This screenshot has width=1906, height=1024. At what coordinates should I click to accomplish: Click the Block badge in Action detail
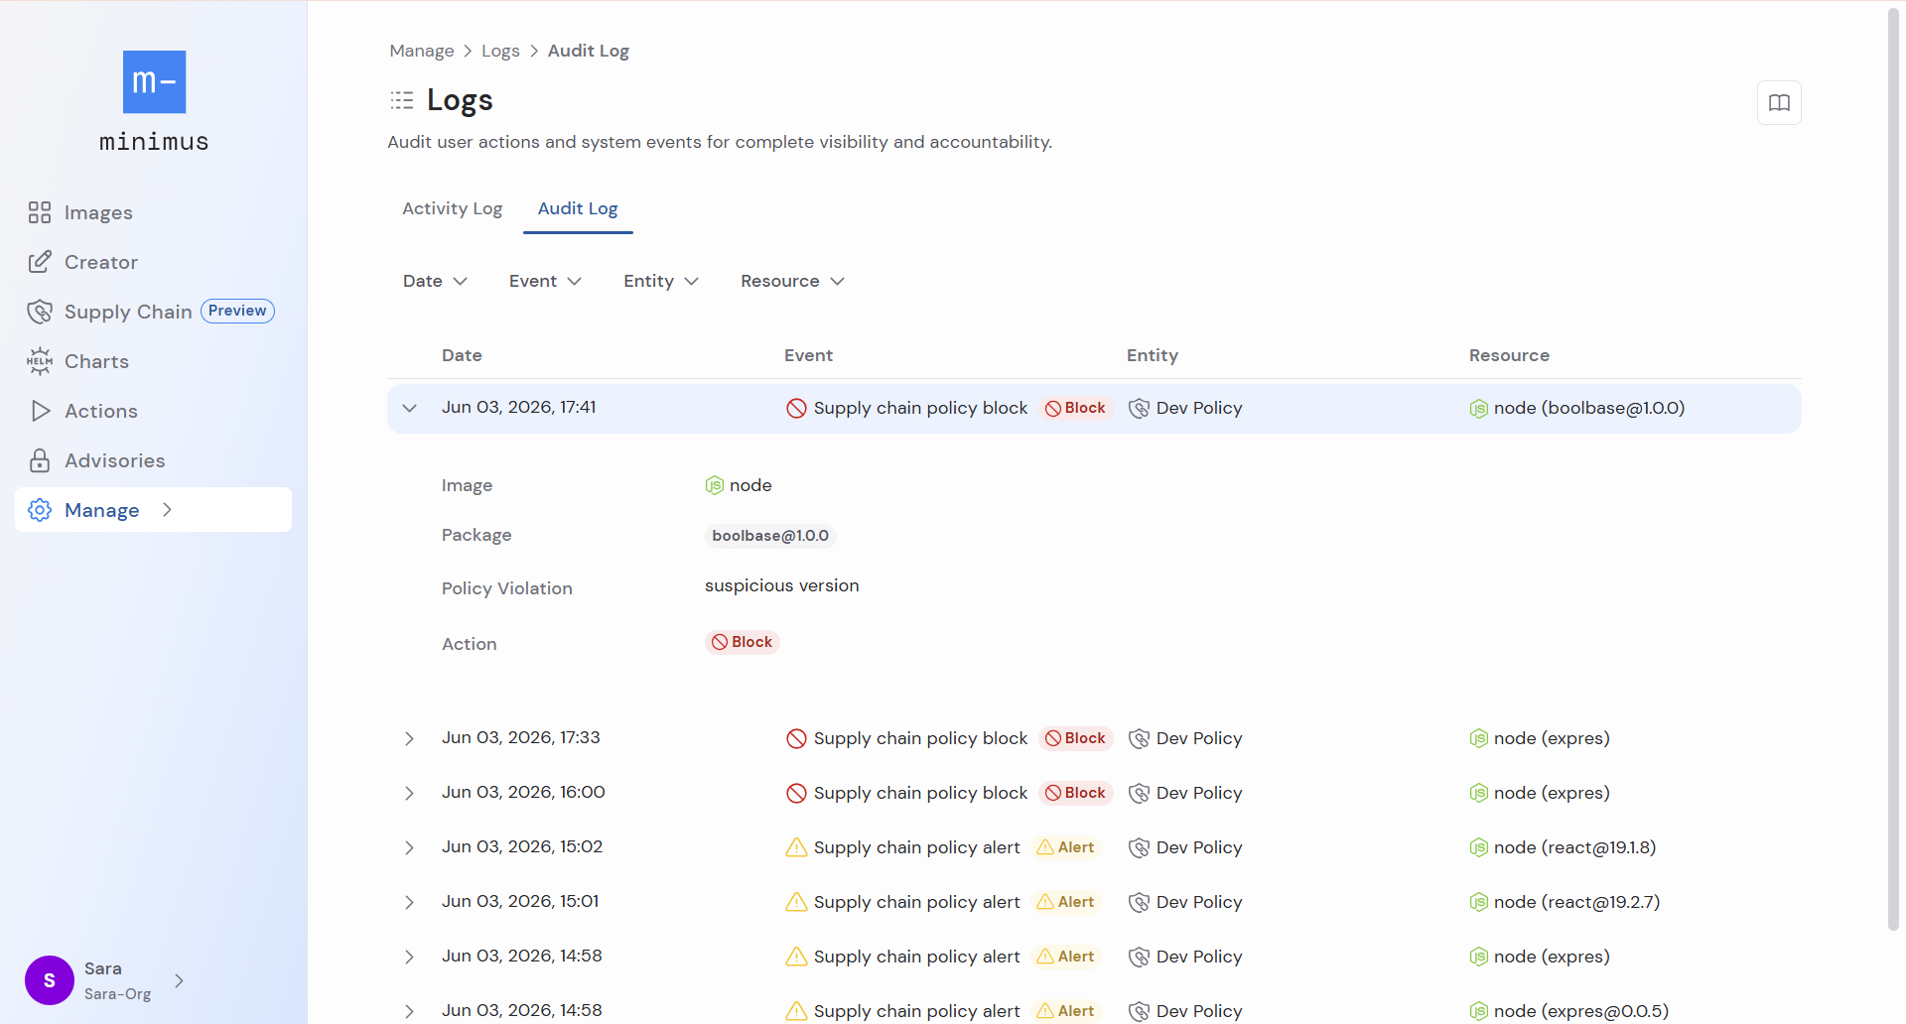point(743,642)
